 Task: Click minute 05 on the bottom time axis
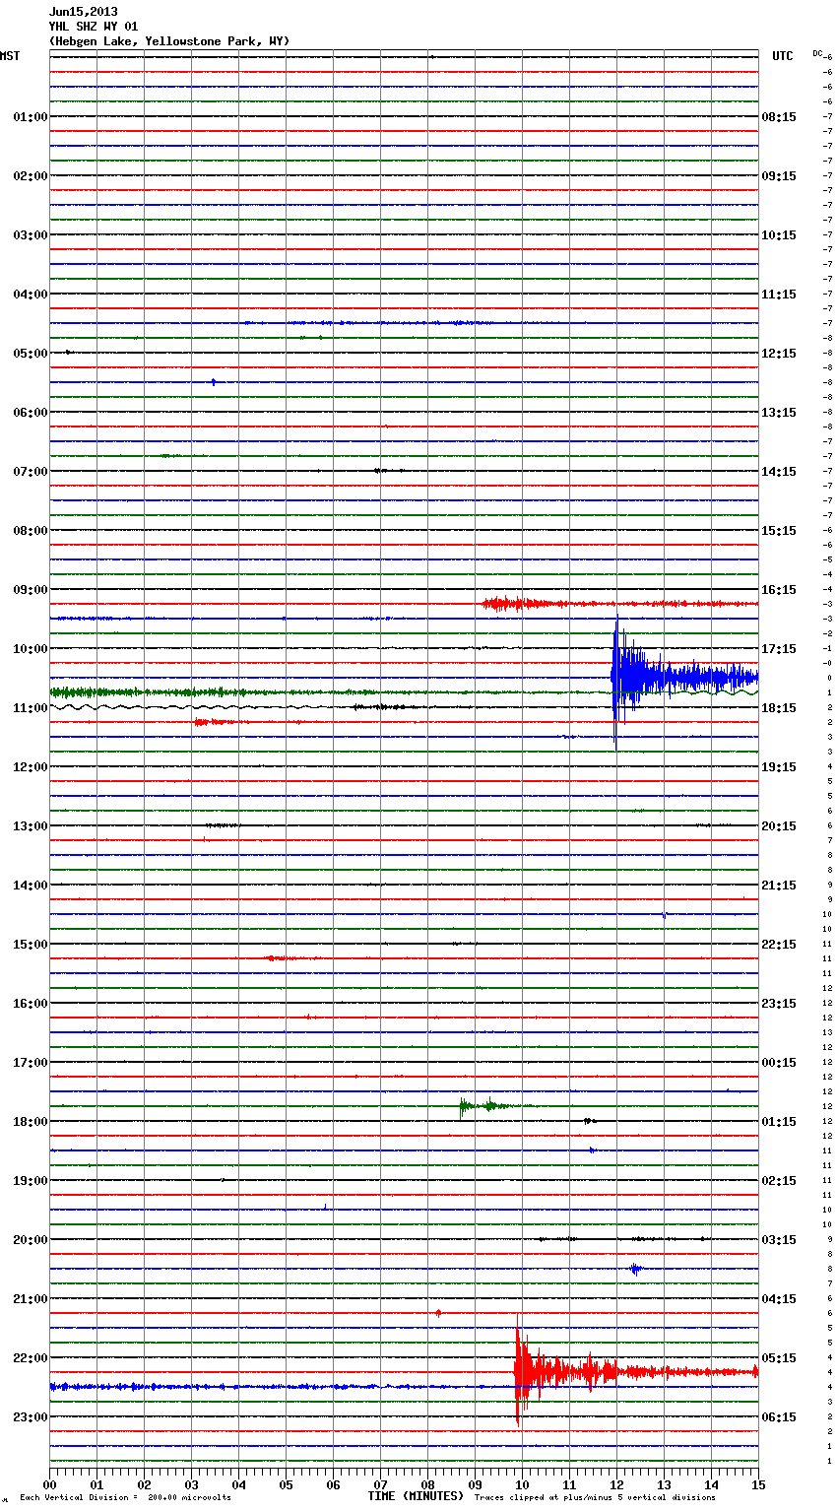(x=286, y=1484)
